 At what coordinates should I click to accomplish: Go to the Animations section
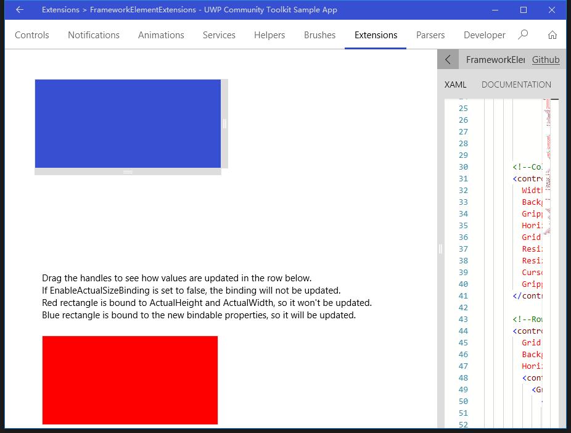point(161,35)
